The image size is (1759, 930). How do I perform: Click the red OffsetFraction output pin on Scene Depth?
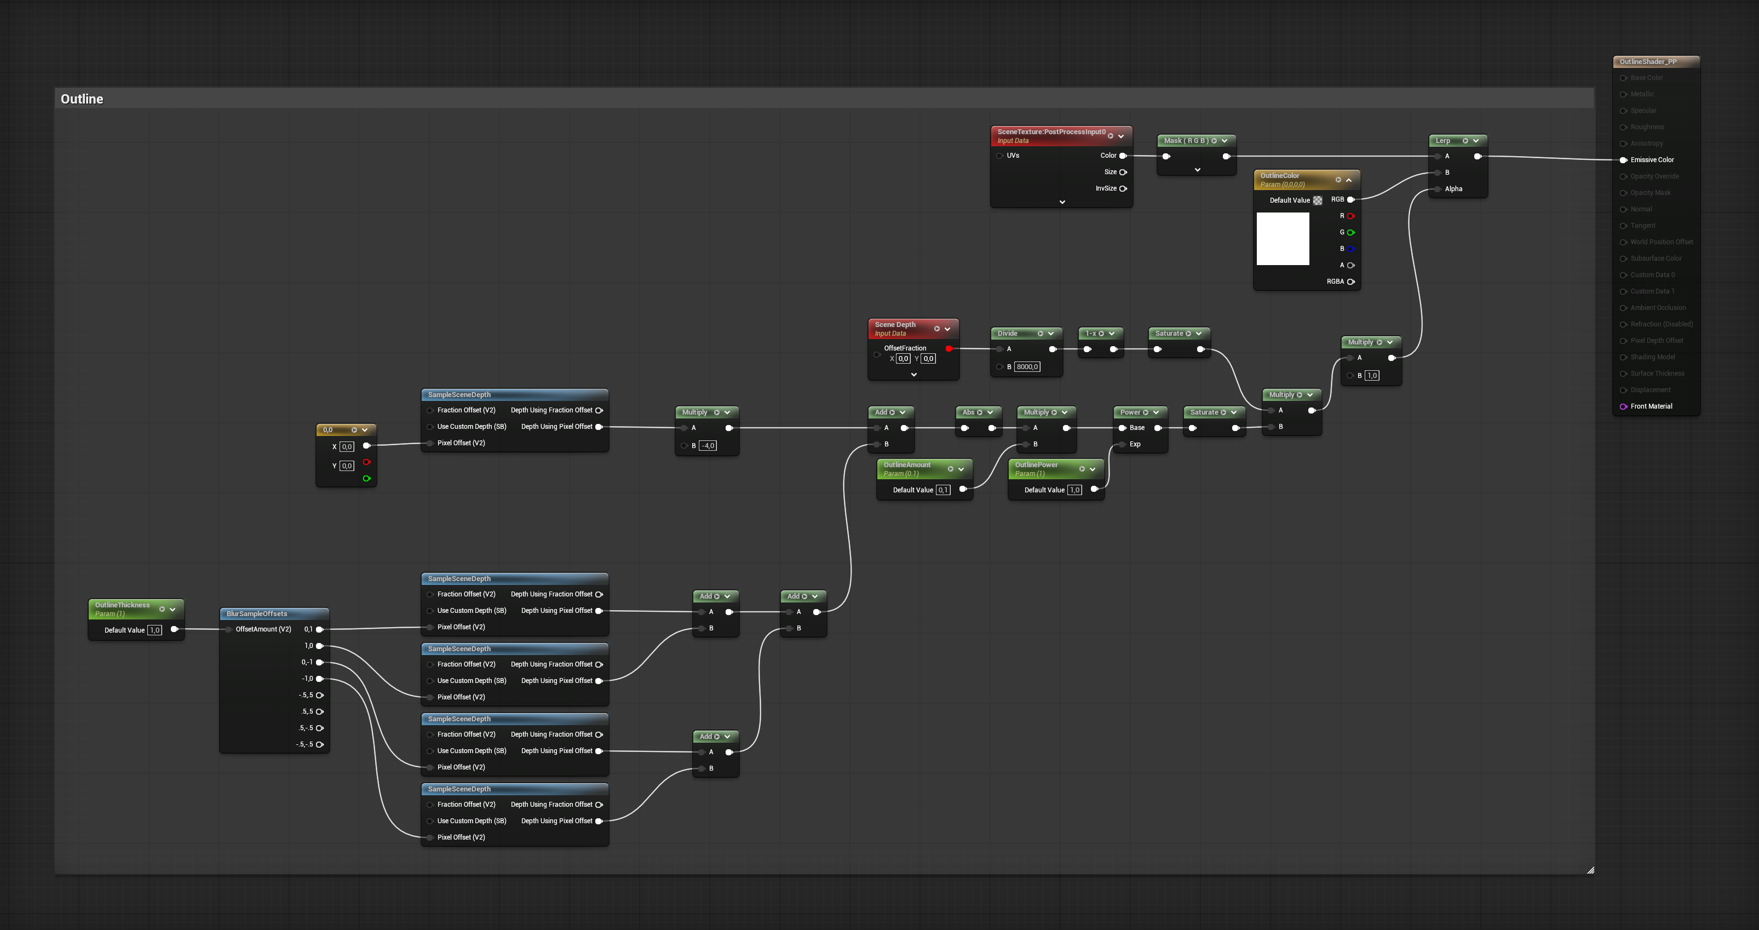tap(949, 349)
